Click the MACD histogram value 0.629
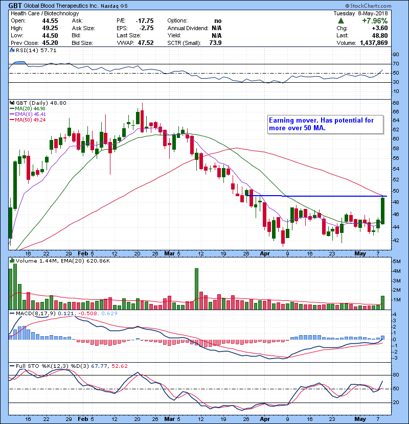Image resolution: width=409 pixels, height=424 pixels. point(109,314)
